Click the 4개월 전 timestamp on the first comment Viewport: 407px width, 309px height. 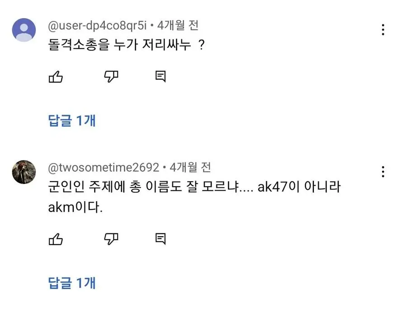pos(178,26)
